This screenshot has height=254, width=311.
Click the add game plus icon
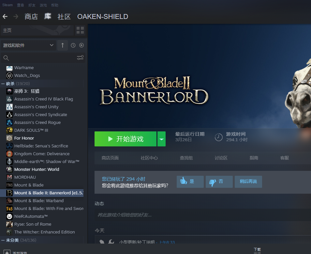[x=7, y=252]
